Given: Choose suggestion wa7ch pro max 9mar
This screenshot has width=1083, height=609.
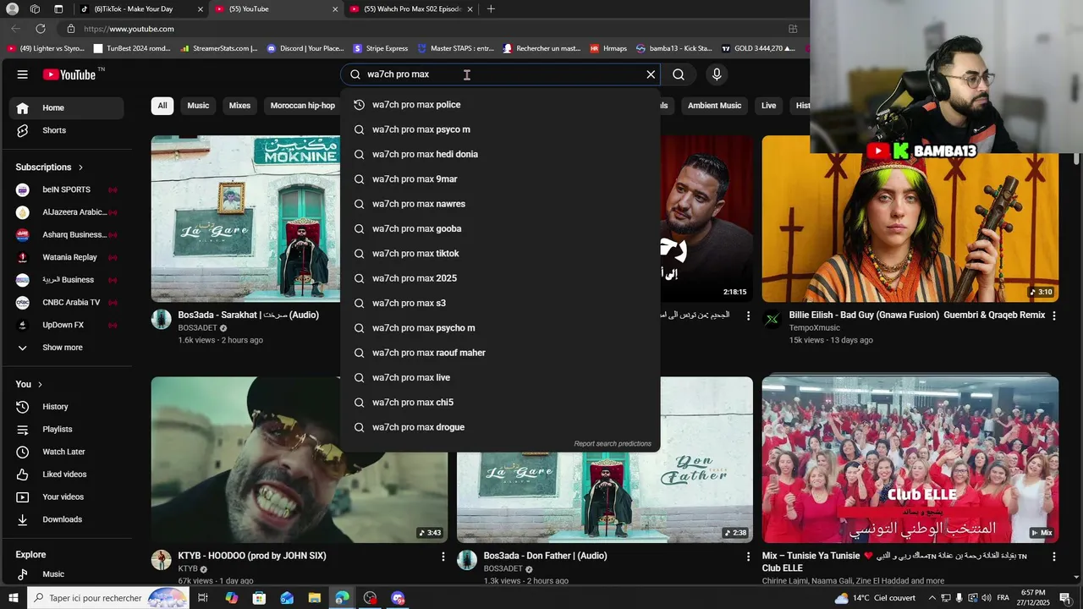Looking at the screenshot, I should (x=500, y=179).
